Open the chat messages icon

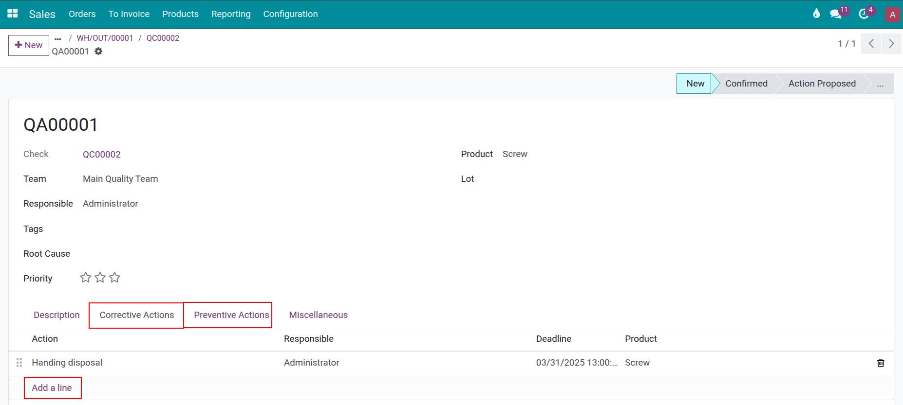click(x=836, y=14)
